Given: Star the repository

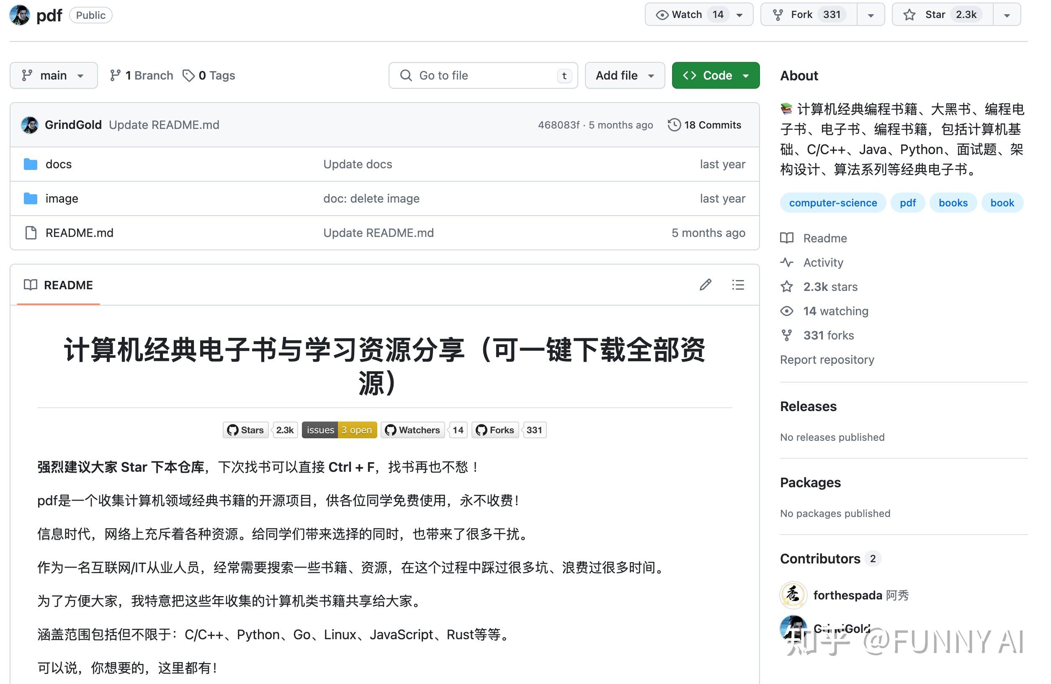Looking at the screenshot, I should click(940, 14).
